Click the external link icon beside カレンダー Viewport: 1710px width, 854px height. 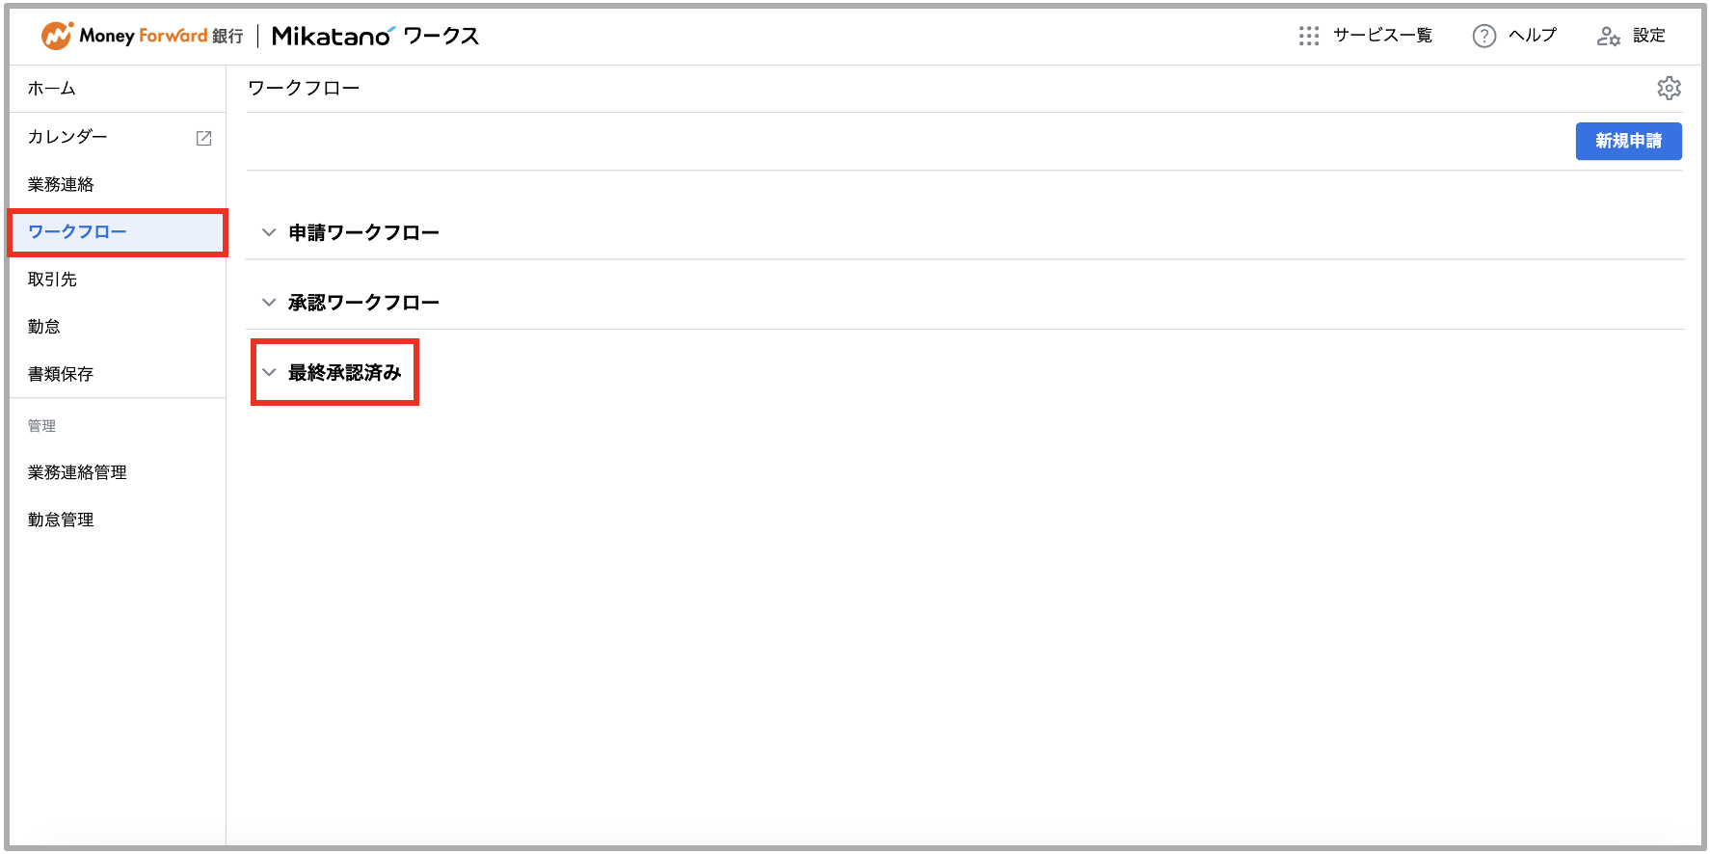pos(203,138)
